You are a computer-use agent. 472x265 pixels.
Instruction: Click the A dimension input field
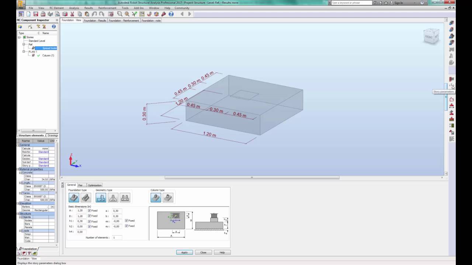[81, 211]
